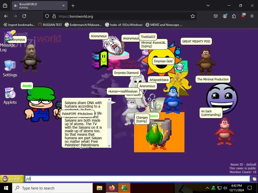Bookmark this page with the star

pos(193,16)
